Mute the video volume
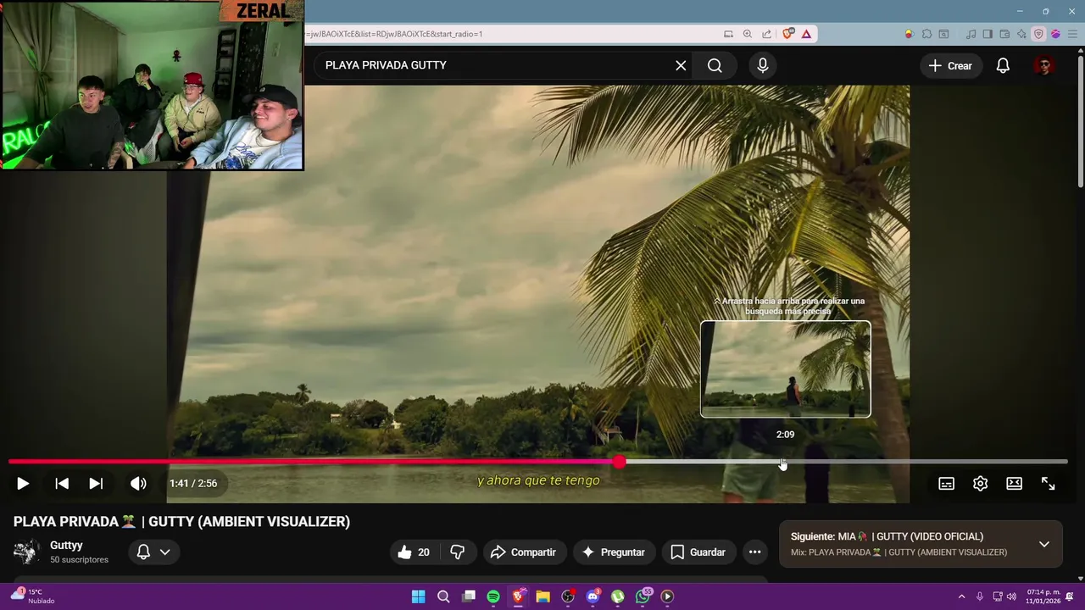The image size is (1085, 610). [x=138, y=484]
